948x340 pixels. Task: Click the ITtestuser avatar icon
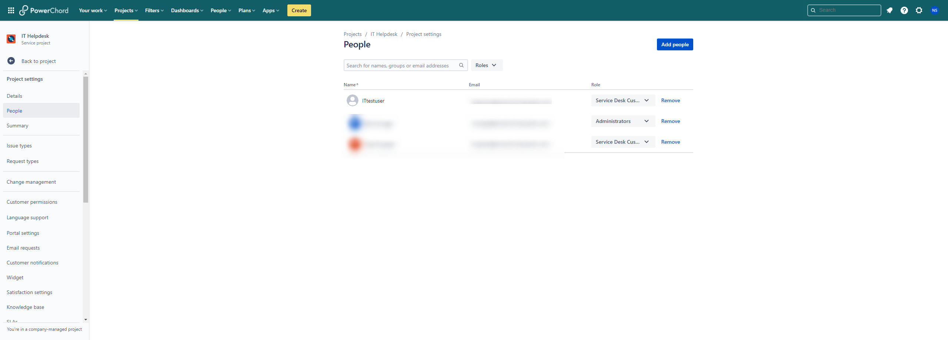point(353,100)
